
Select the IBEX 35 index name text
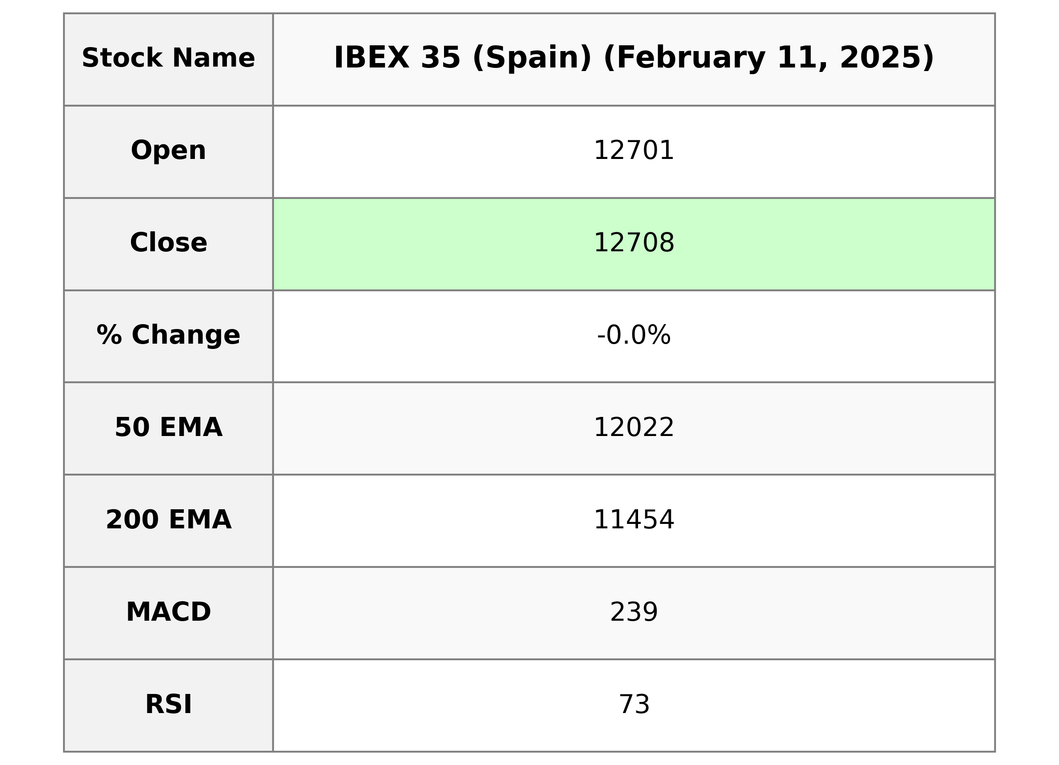pyautogui.click(x=397, y=59)
